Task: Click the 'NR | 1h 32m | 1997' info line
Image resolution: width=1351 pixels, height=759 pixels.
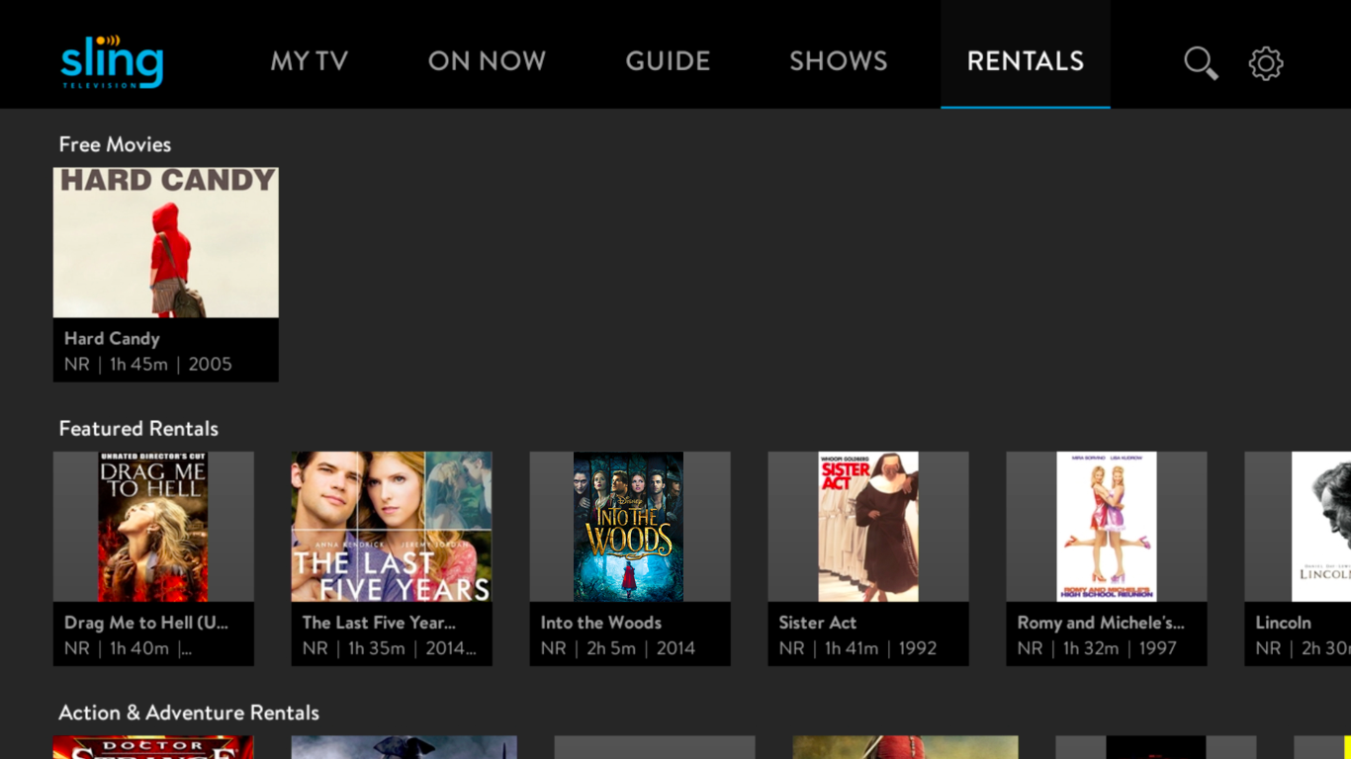Action: (1097, 648)
